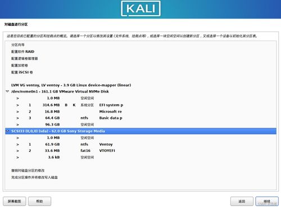Select the 3.6 kB free space entry

click(x=140, y=158)
